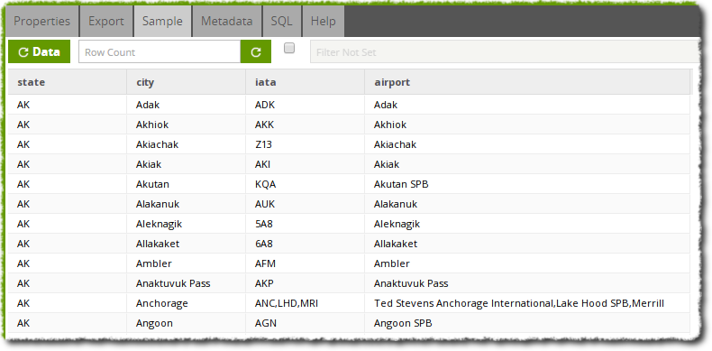The image size is (712, 351).
Task: Select the iata cell AGN
Action: click(306, 323)
